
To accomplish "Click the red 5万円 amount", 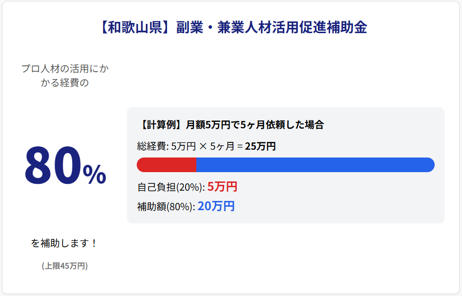I will point(222,187).
